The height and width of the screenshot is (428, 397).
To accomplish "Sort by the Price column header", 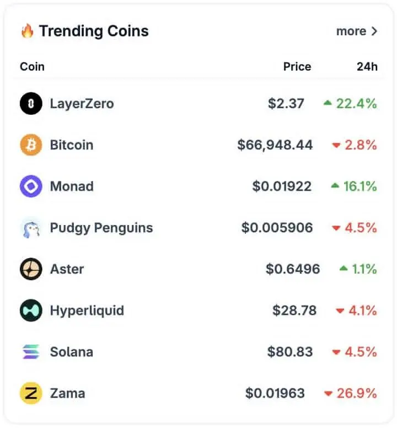I will point(297,67).
